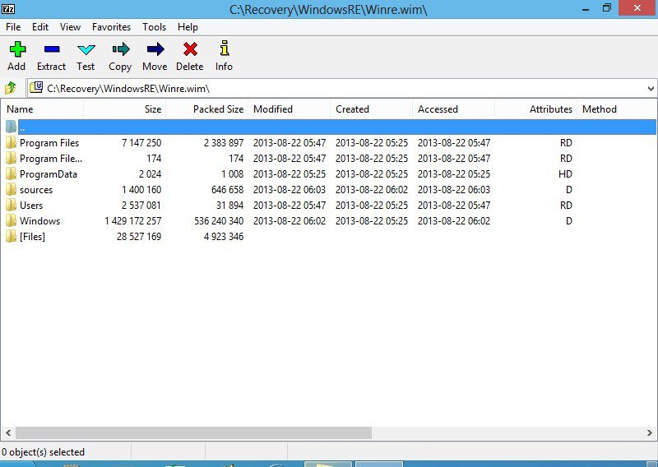This screenshot has height=467, width=658.
Task: Click the Program Files folder icon
Action: (x=12, y=143)
